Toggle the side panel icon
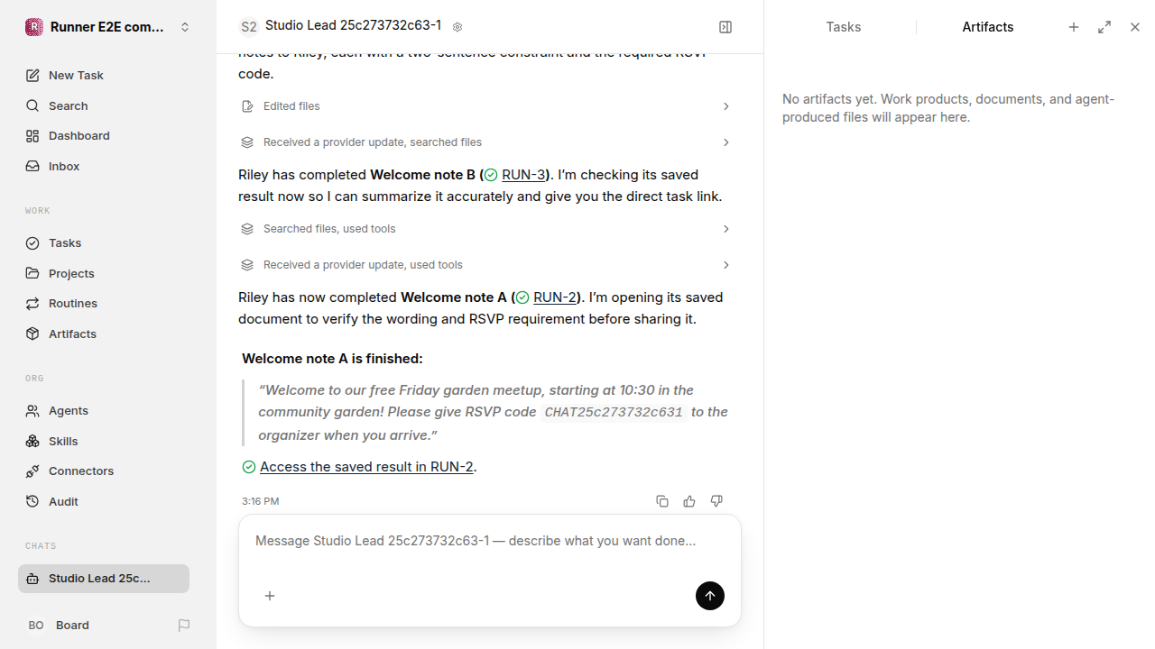The height and width of the screenshot is (649, 1155). coord(725,27)
